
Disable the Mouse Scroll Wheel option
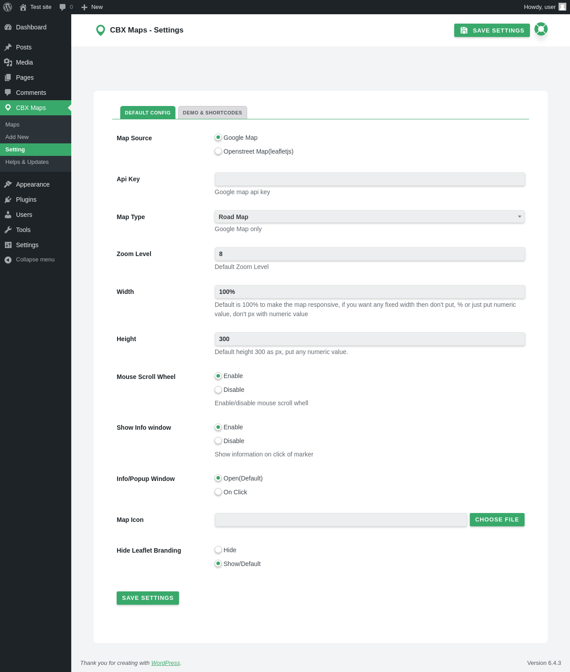pos(218,390)
